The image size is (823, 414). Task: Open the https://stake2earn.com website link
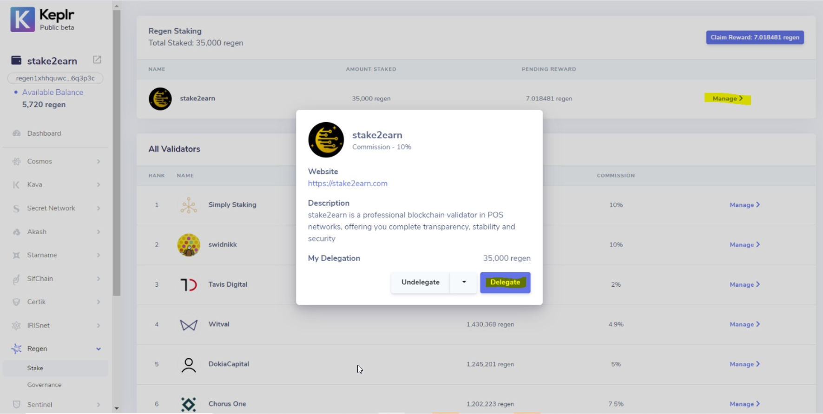click(348, 184)
